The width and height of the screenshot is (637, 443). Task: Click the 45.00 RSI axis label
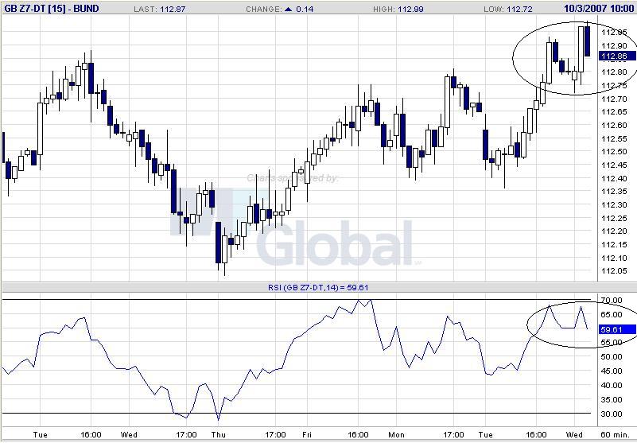612,371
